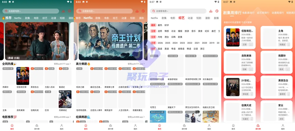This screenshot has height=131, width=295.
Task: Expand 全网热播 section via its juzhi777.app arrow
Action: (x=71, y=64)
